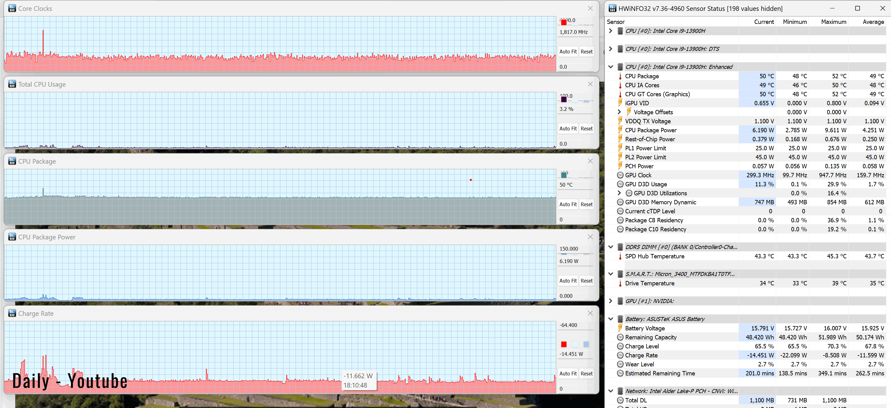
Task: Click the lightning icon beside PL1 Power Limit
Action: pos(620,148)
